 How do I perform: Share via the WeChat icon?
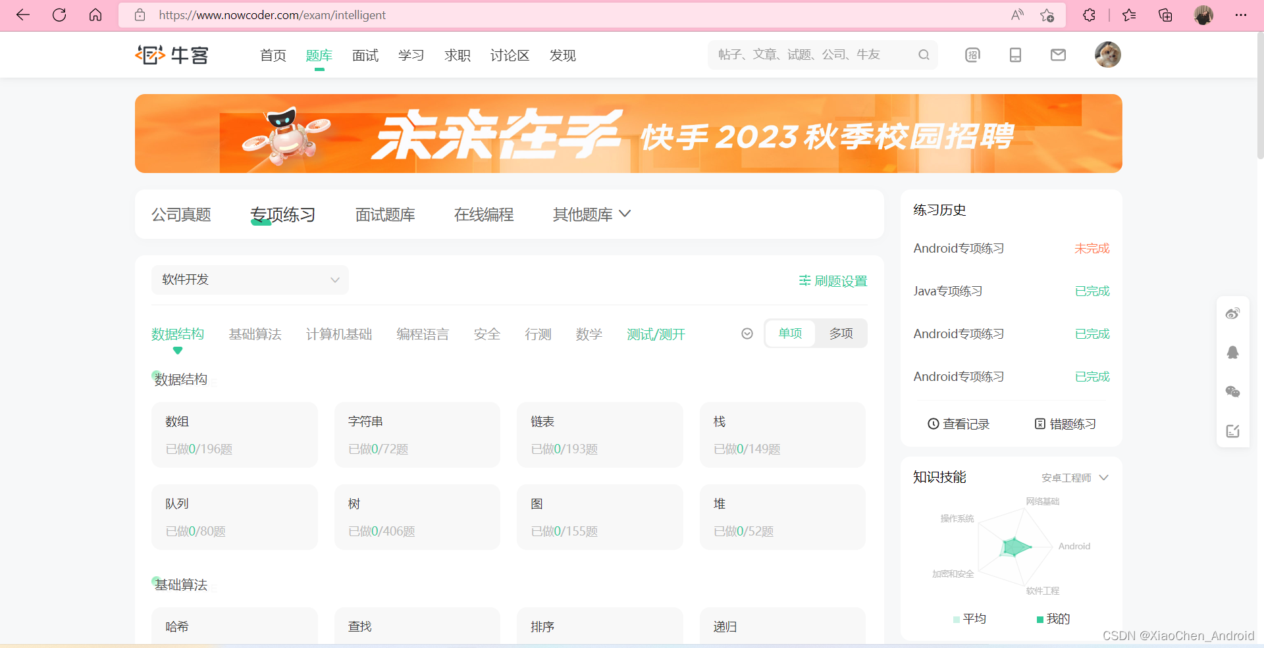coord(1232,391)
